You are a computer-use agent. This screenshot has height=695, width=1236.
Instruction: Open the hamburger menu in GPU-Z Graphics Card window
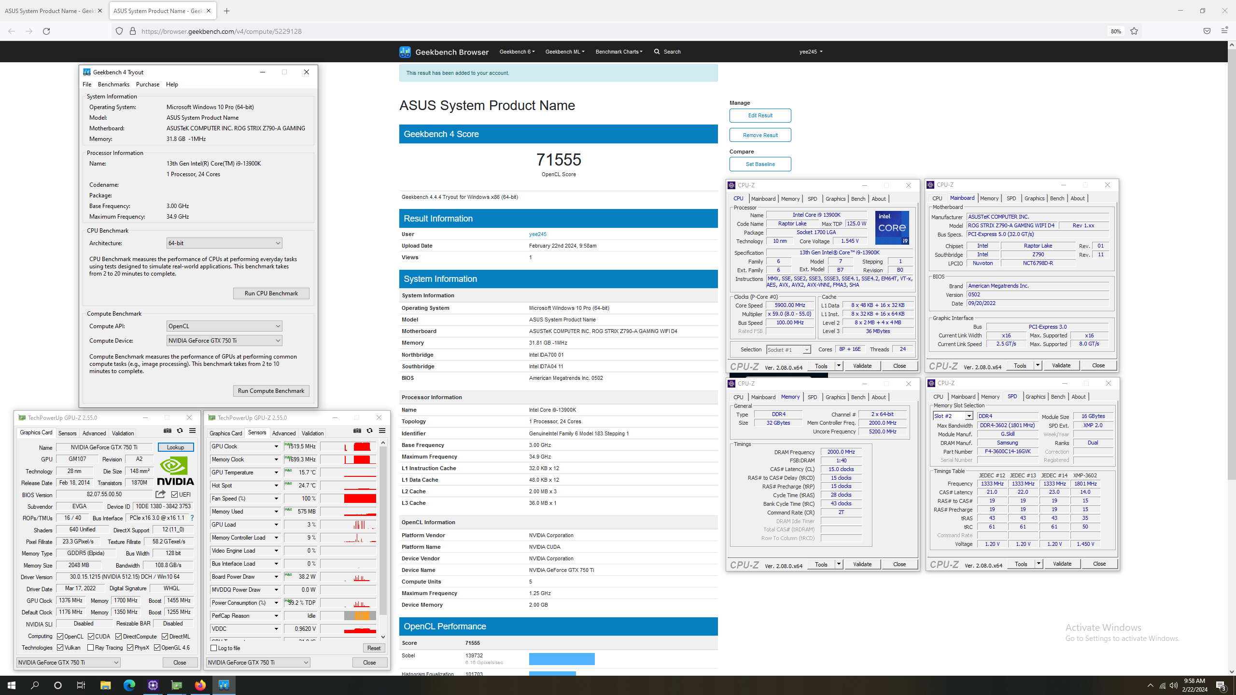[192, 431]
